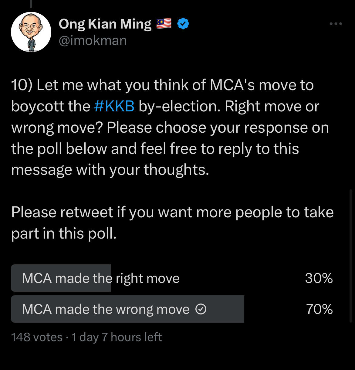
Task: Click the 30% poll result
Action: [319, 278]
